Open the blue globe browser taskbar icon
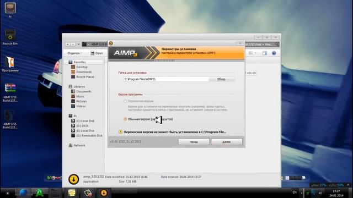 click(23, 193)
